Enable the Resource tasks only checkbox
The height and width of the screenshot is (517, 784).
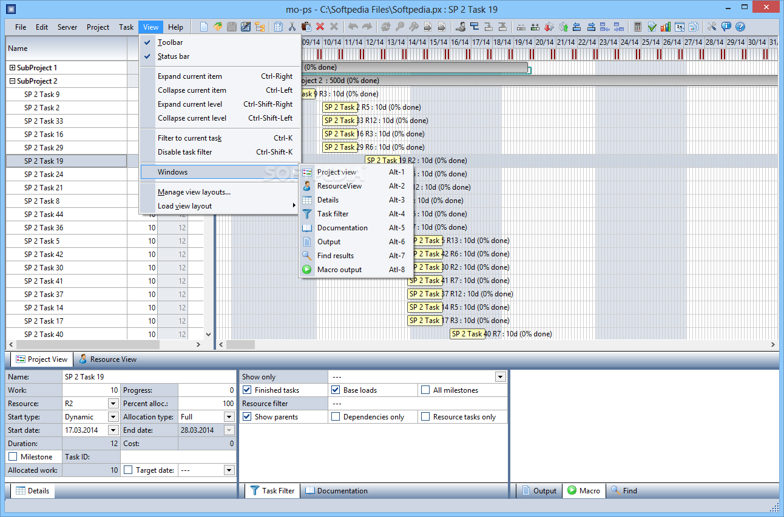pos(425,417)
